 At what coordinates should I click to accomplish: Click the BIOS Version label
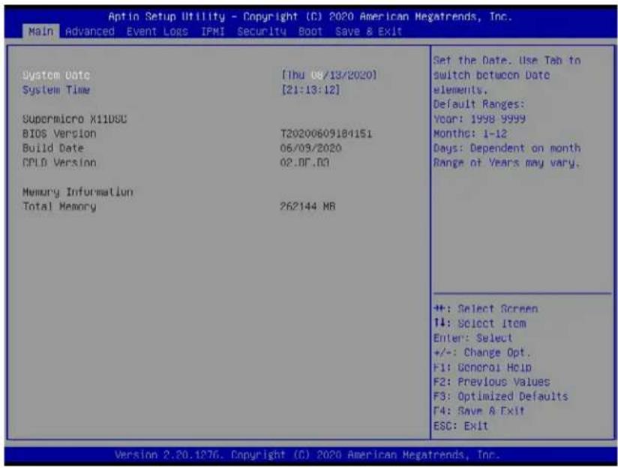(59, 133)
